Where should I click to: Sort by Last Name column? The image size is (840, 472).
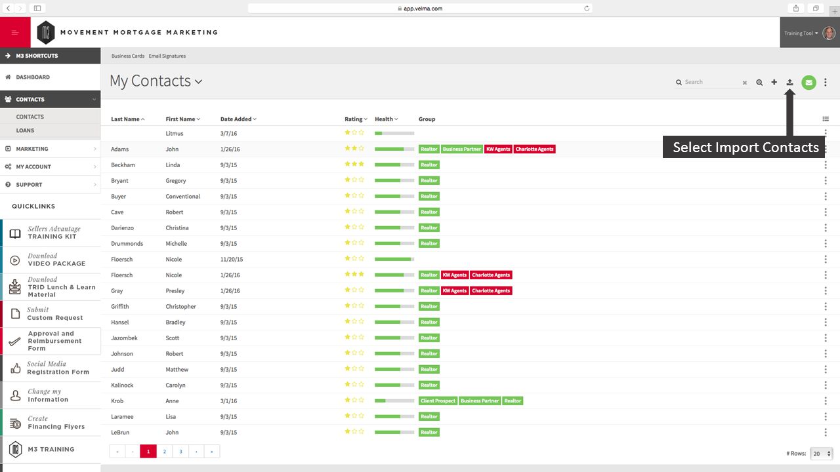(128, 119)
